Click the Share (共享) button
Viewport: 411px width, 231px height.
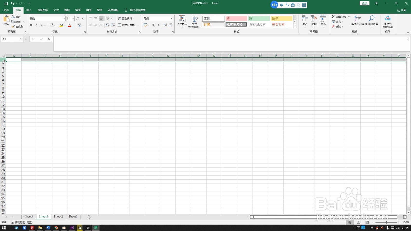[401, 10]
